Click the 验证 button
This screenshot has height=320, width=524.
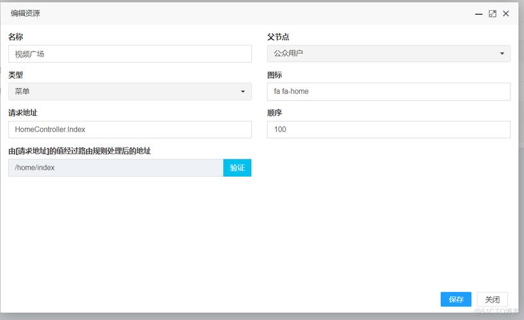click(237, 168)
